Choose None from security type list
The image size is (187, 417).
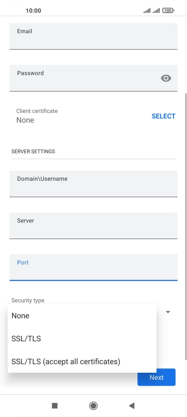point(82,316)
